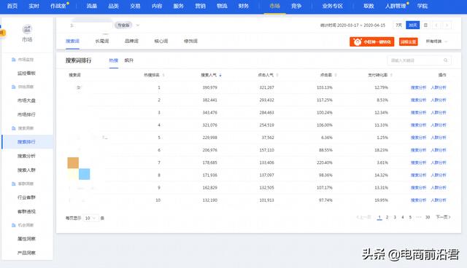Select the 热搜 ranking sub-tab

click(x=114, y=60)
